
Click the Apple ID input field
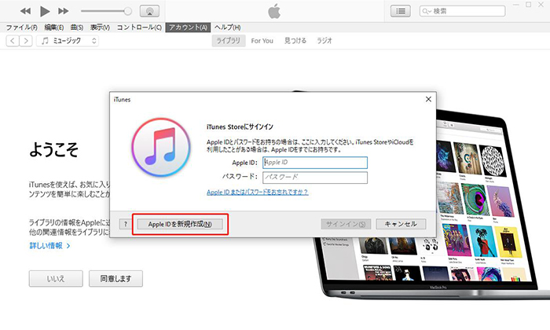coord(315,163)
